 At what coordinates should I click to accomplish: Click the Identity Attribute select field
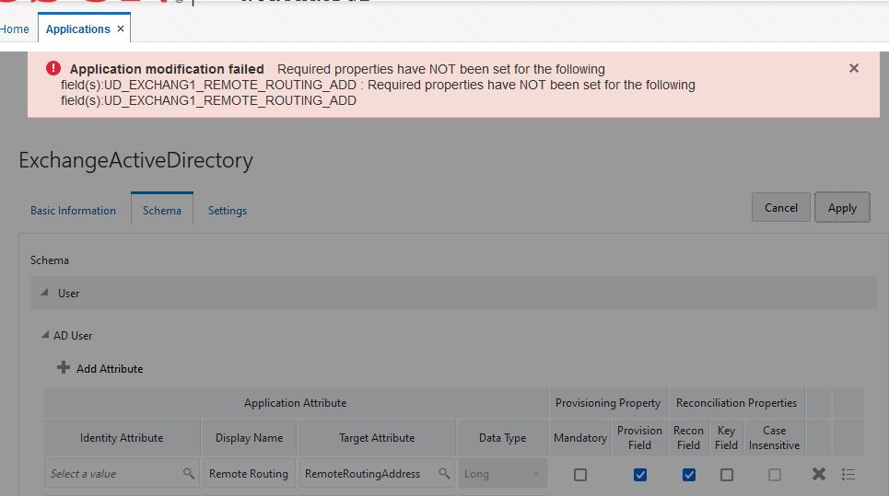coord(122,473)
